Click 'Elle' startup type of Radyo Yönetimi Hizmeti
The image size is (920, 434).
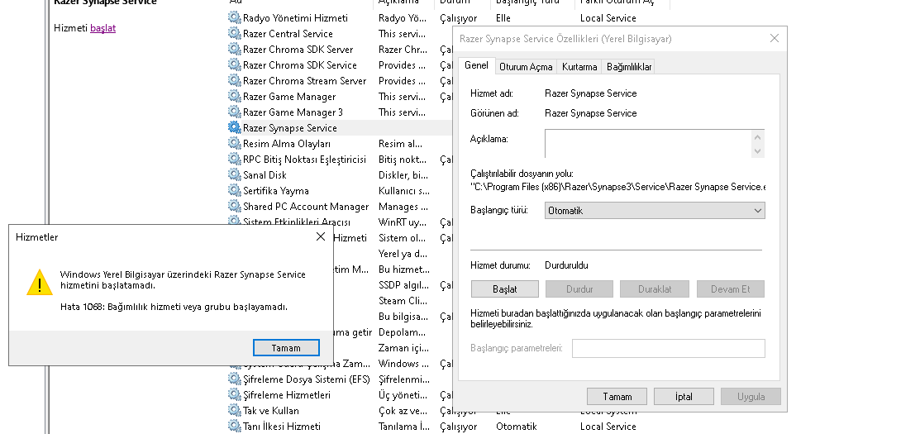[503, 18]
